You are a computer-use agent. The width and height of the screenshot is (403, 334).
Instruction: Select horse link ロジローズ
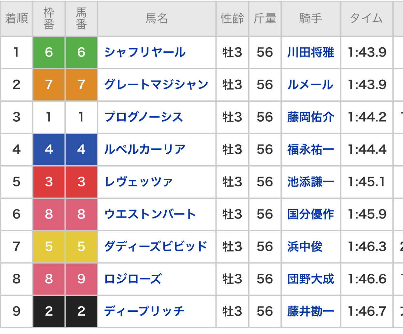(x=133, y=279)
